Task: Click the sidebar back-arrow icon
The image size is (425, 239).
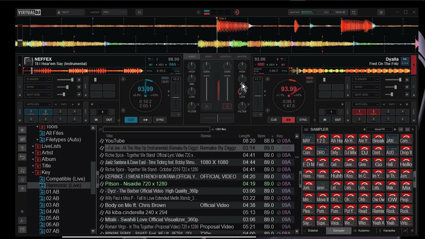Action: click(22, 157)
